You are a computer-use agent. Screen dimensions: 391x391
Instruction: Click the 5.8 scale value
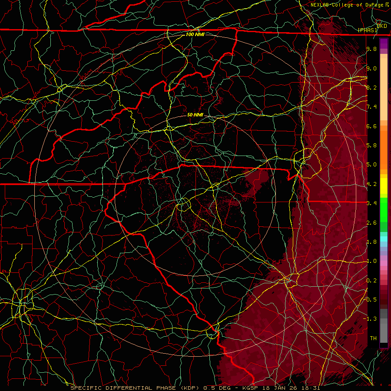[371, 146]
